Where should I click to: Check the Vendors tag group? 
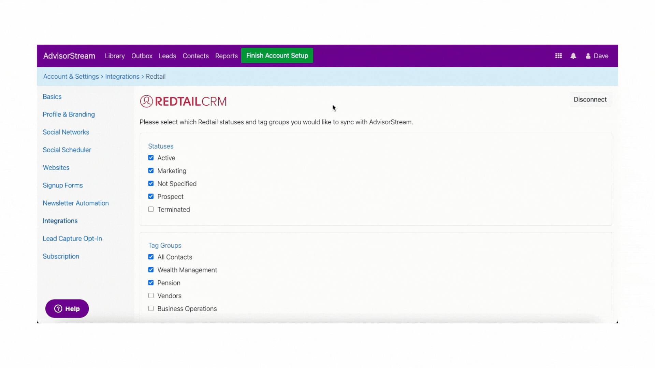pos(151,296)
